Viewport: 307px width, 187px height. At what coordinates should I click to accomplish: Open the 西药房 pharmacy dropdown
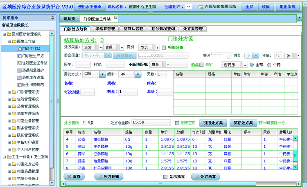[x=245, y=65]
